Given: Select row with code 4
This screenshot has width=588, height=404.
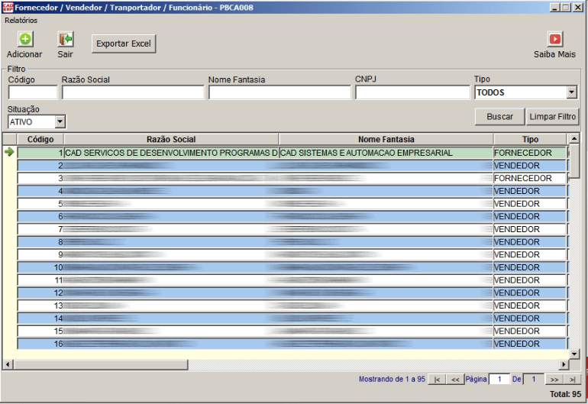Looking at the screenshot, I should [292, 191].
